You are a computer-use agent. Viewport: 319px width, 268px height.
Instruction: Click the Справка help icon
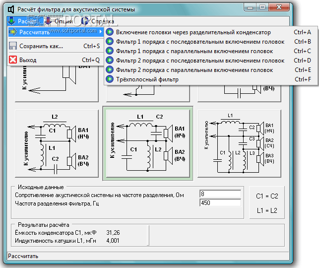[85, 21]
